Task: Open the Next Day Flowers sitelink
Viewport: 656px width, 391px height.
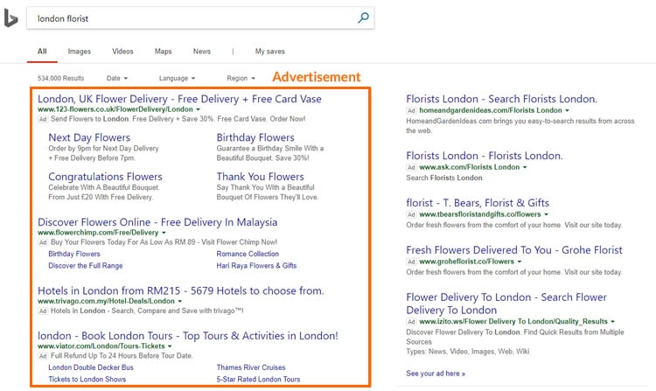Action: [89, 137]
